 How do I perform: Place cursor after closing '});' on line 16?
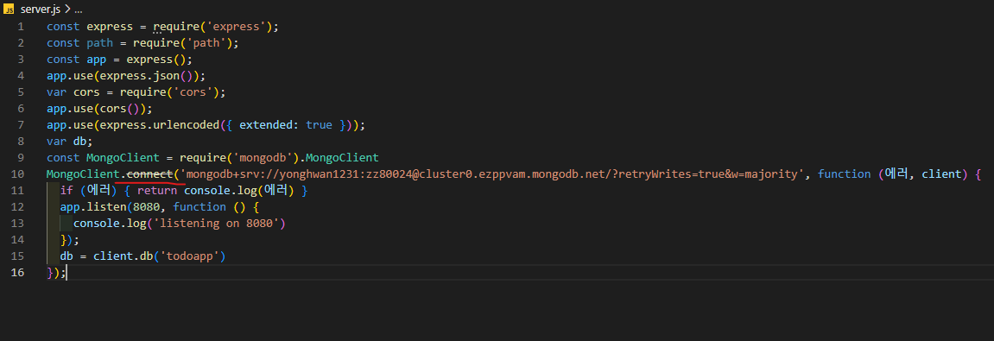[x=66, y=273]
